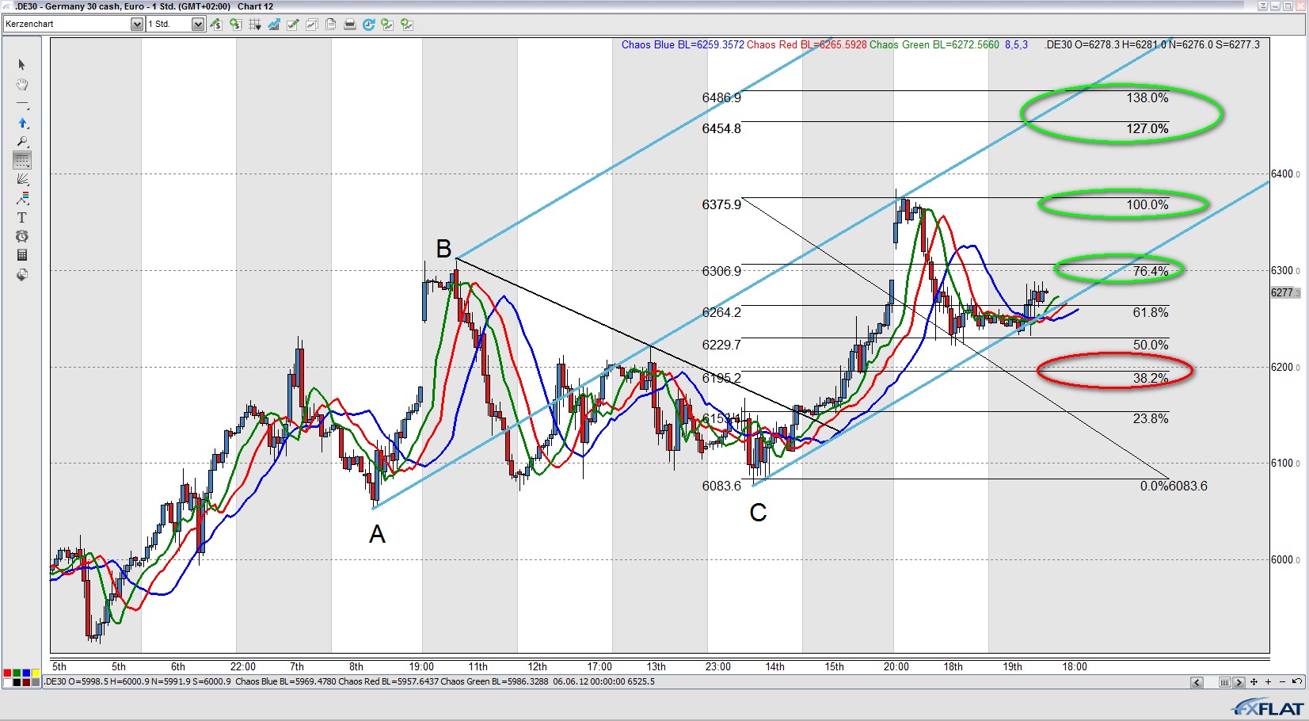Toggle the chart grid display option
Viewport: 1309px width, 721px height.
point(254,25)
